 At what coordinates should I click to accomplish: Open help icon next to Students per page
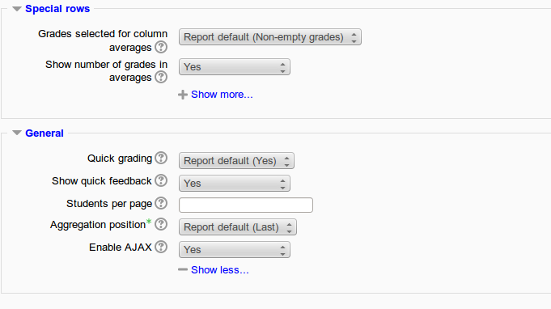pos(161,203)
